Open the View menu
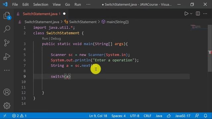Viewport: 212px width, 119px height. pyautogui.click(x=57, y=4)
